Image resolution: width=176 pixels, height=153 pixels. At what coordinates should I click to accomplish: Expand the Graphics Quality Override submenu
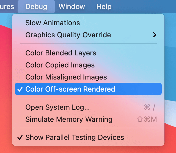click(x=68, y=35)
